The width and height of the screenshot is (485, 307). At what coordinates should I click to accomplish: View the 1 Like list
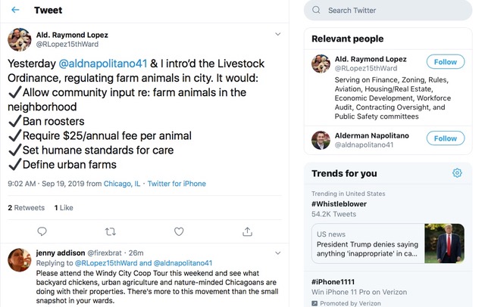point(66,207)
